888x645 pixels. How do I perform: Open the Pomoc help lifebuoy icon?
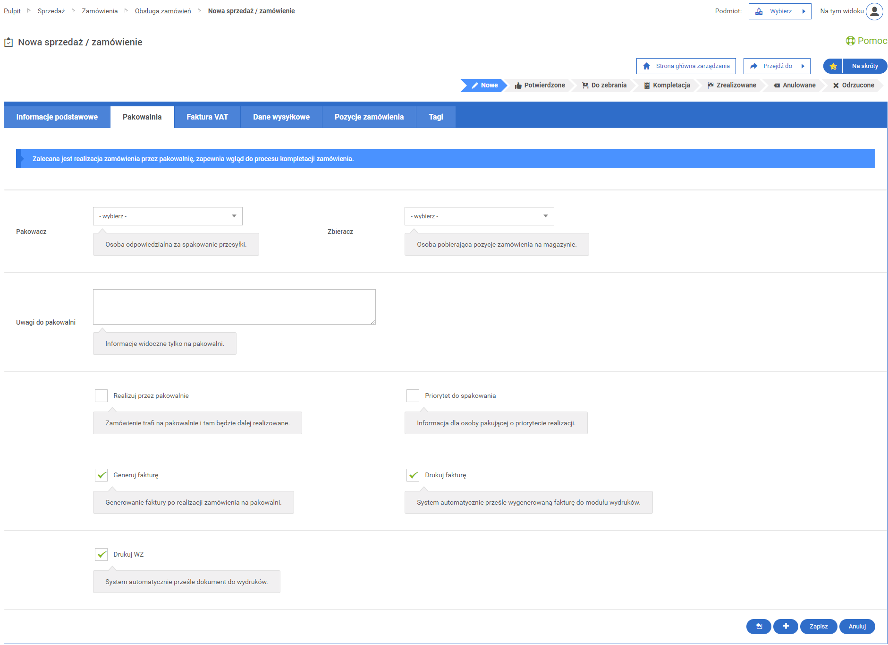coord(850,41)
